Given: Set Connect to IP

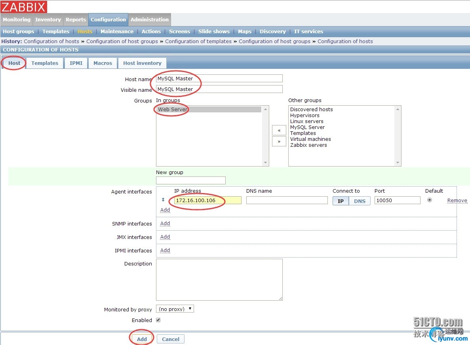Looking at the screenshot, I should (x=341, y=201).
